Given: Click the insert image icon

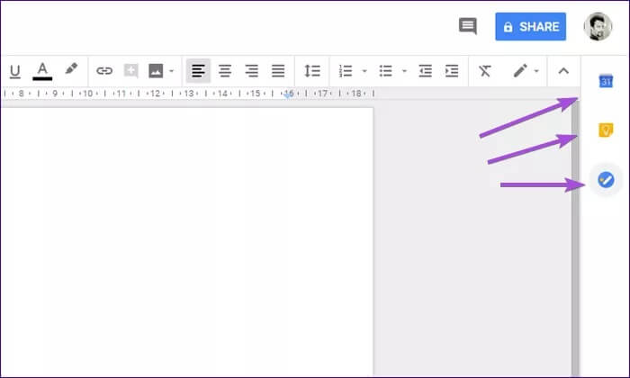Looking at the screenshot, I should tap(156, 70).
